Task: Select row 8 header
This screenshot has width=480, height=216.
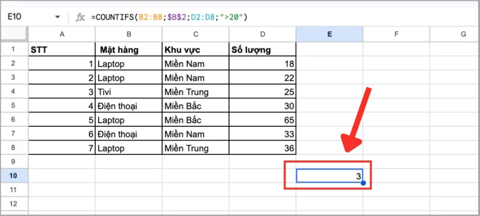Action: [15, 148]
